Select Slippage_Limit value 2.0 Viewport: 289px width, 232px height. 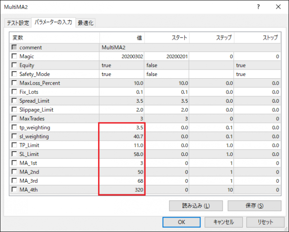121,109
